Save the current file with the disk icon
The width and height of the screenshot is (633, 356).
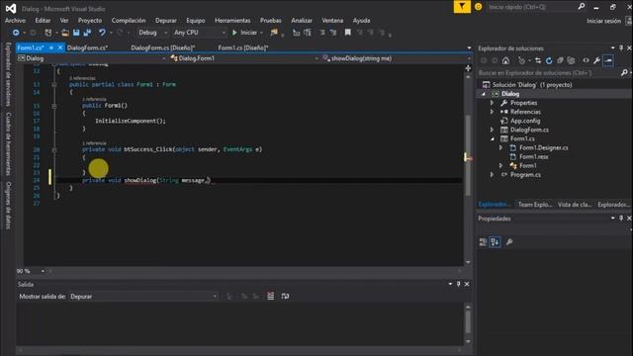(x=76, y=33)
